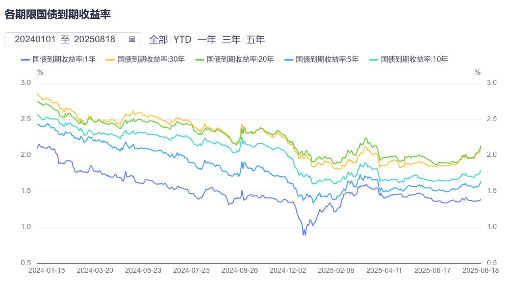Open the calendar picker icon in date field
The image size is (506, 282).
pyautogui.click(x=132, y=39)
